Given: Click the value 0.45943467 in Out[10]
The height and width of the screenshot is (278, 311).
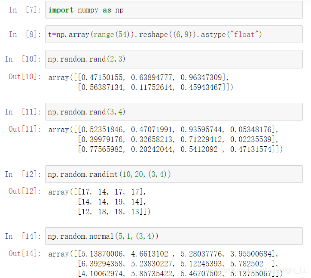Looking at the screenshot, I should (201, 87).
